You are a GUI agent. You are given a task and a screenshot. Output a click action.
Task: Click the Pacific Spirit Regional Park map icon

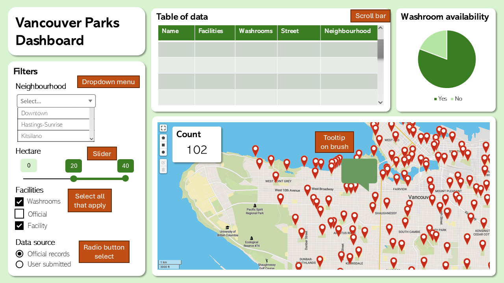click(x=254, y=206)
